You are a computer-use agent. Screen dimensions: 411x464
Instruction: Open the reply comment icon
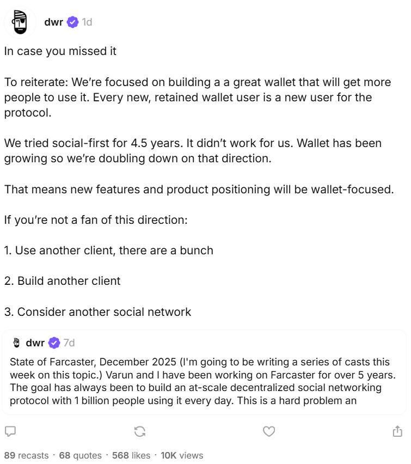coord(10,431)
